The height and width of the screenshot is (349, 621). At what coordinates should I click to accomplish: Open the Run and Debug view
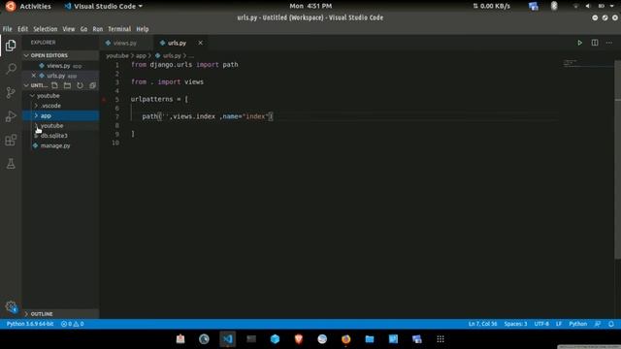[x=11, y=116]
